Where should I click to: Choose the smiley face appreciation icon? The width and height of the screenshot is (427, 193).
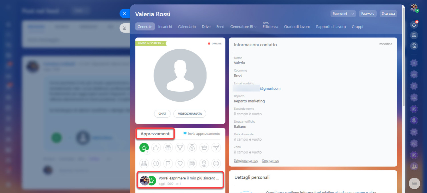[x=216, y=163]
